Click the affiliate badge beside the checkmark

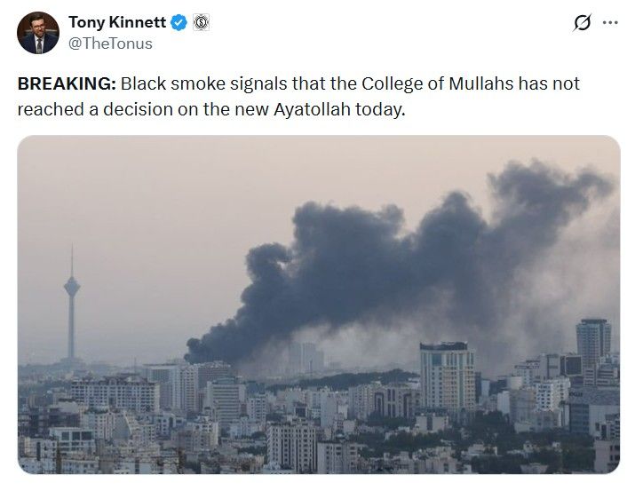pos(200,23)
